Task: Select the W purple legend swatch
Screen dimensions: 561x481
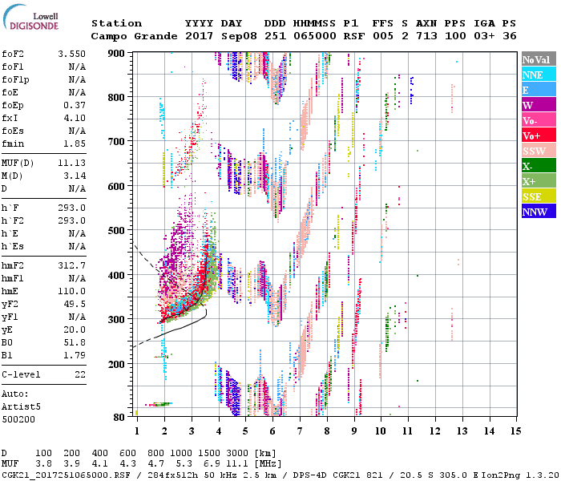Action: [539, 105]
